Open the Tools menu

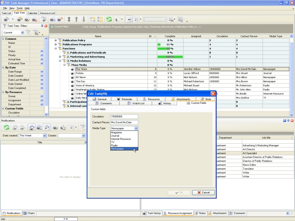pos(20,8)
